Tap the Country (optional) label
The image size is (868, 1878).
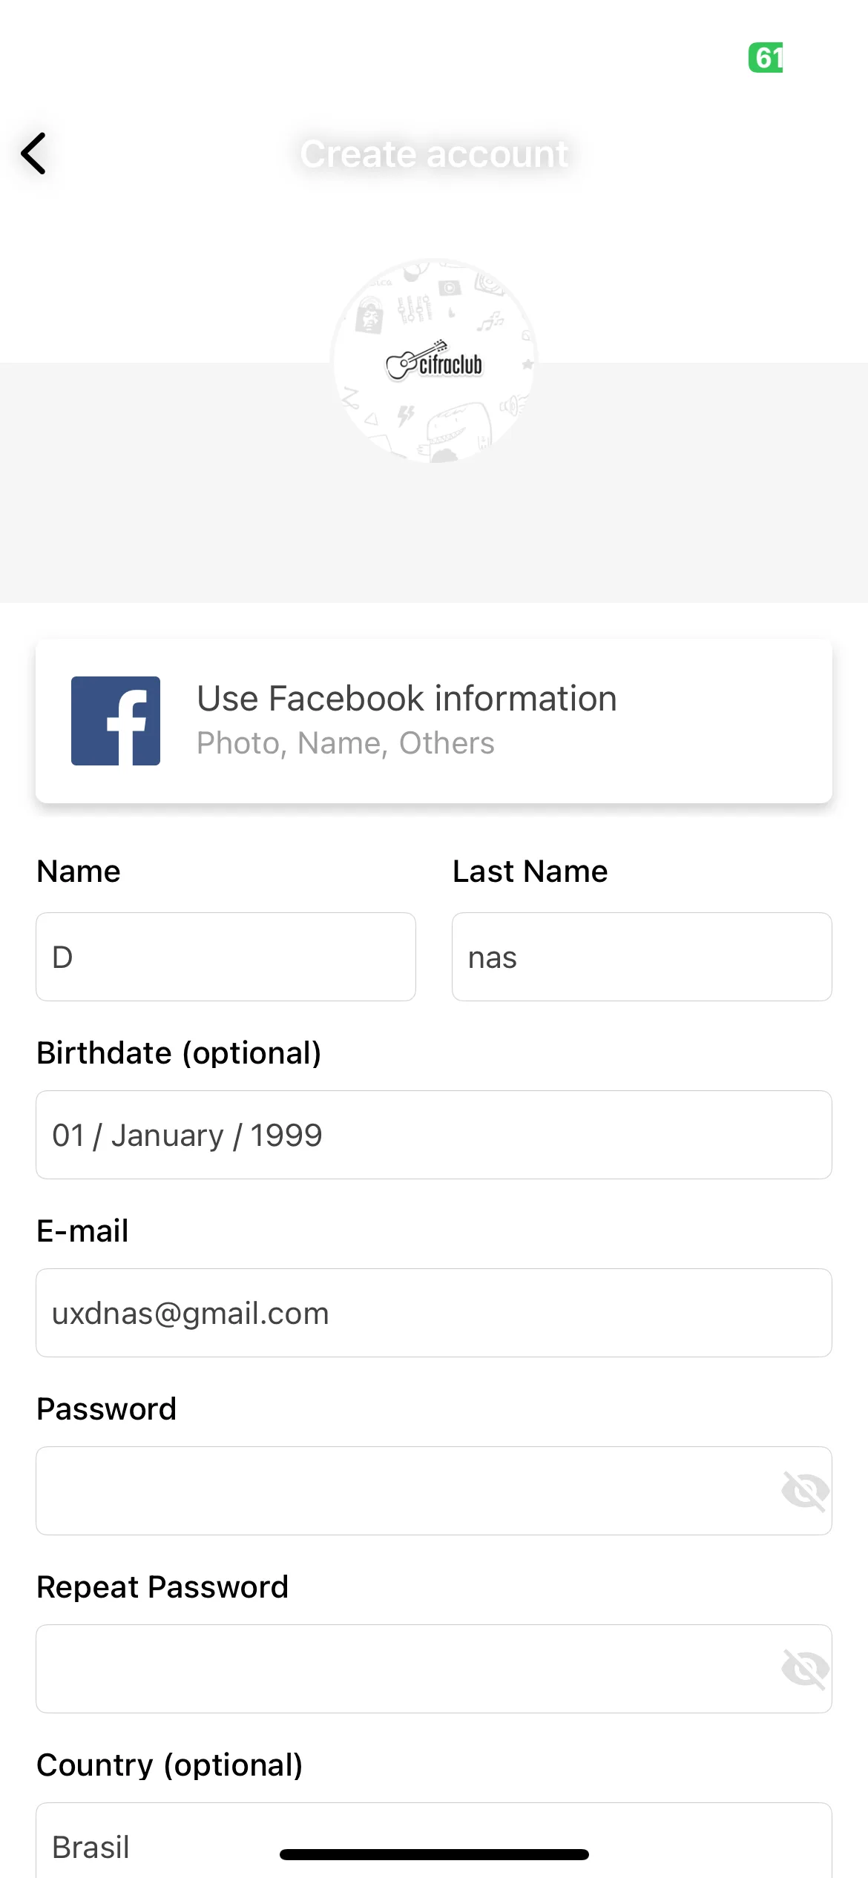170,1765
